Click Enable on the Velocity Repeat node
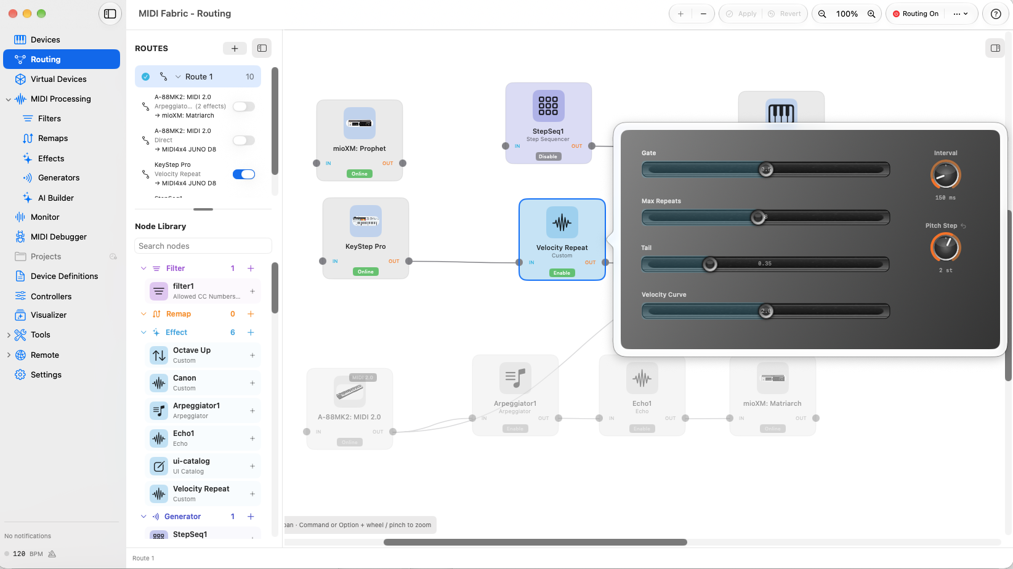The height and width of the screenshot is (569, 1013). click(x=562, y=273)
